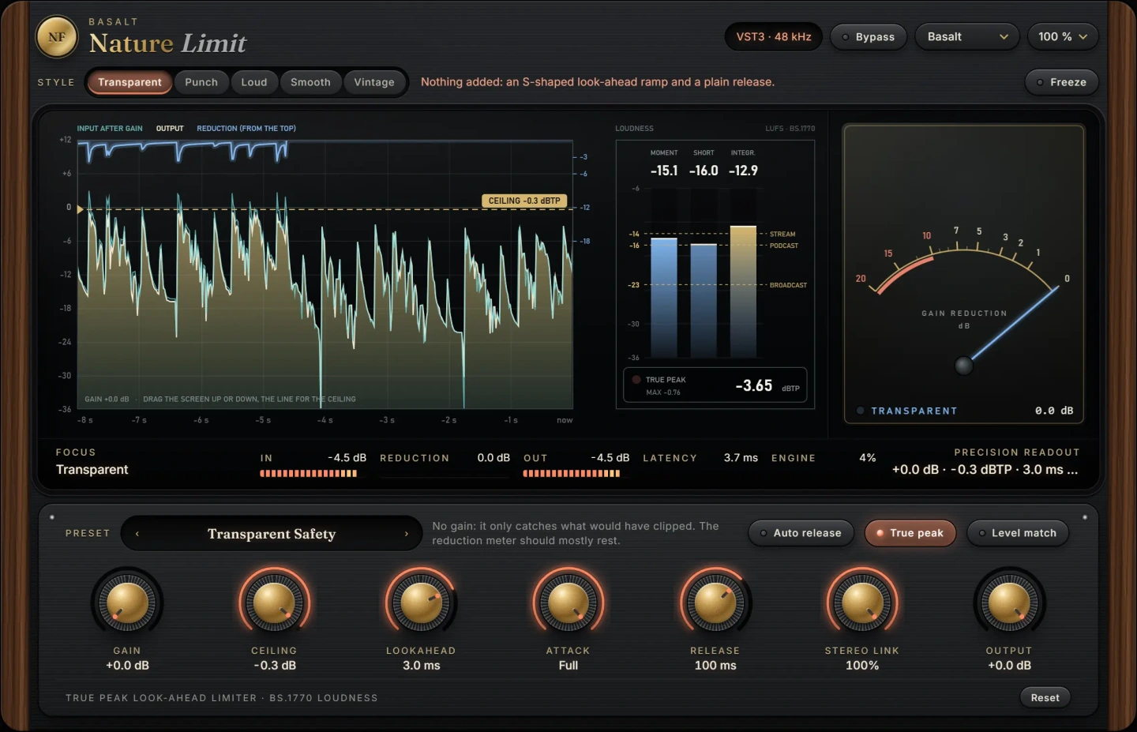Click the momentary loudness value -15.1
1137x732 pixels.
tap(664, 171)
